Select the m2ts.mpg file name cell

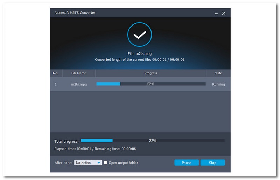79,84
